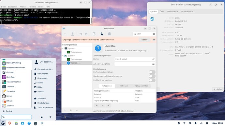Open the Mitwirkende tab in Xfce about
Viewport: 225px width, 126px height.
click(x=172, y=12)
